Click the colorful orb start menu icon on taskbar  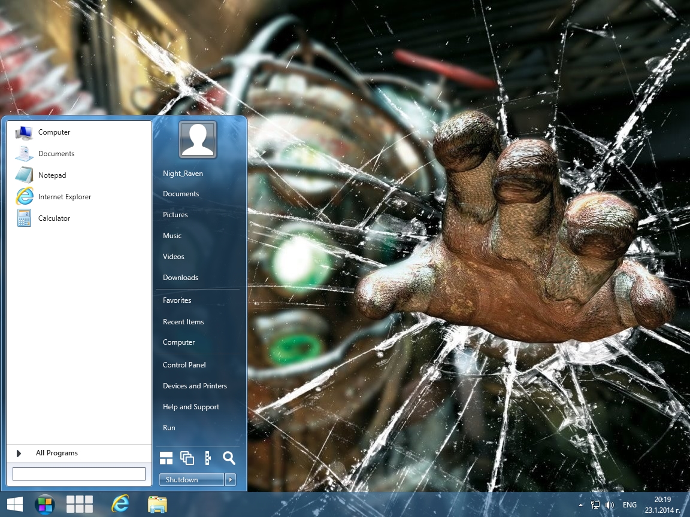45,504
